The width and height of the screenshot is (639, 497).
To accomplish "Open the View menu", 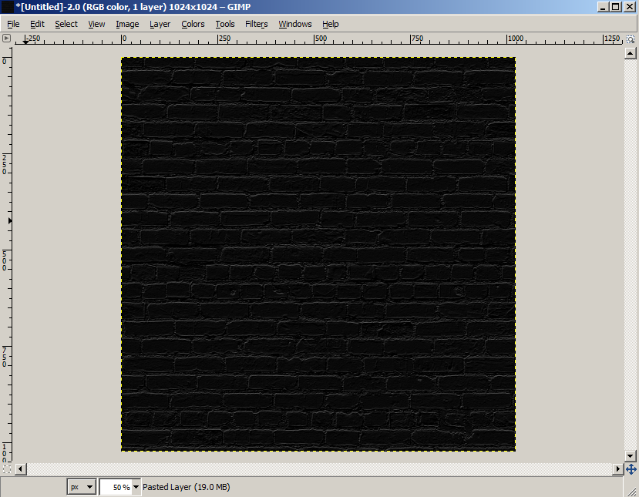I will (96, 24).
